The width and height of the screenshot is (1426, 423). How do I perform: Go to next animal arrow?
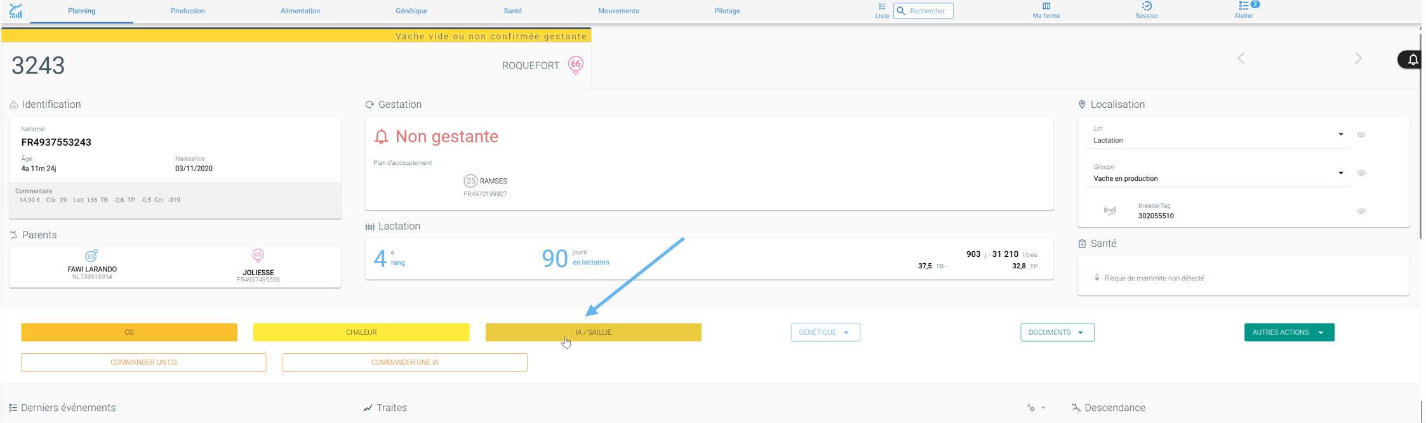[1359, 58]
